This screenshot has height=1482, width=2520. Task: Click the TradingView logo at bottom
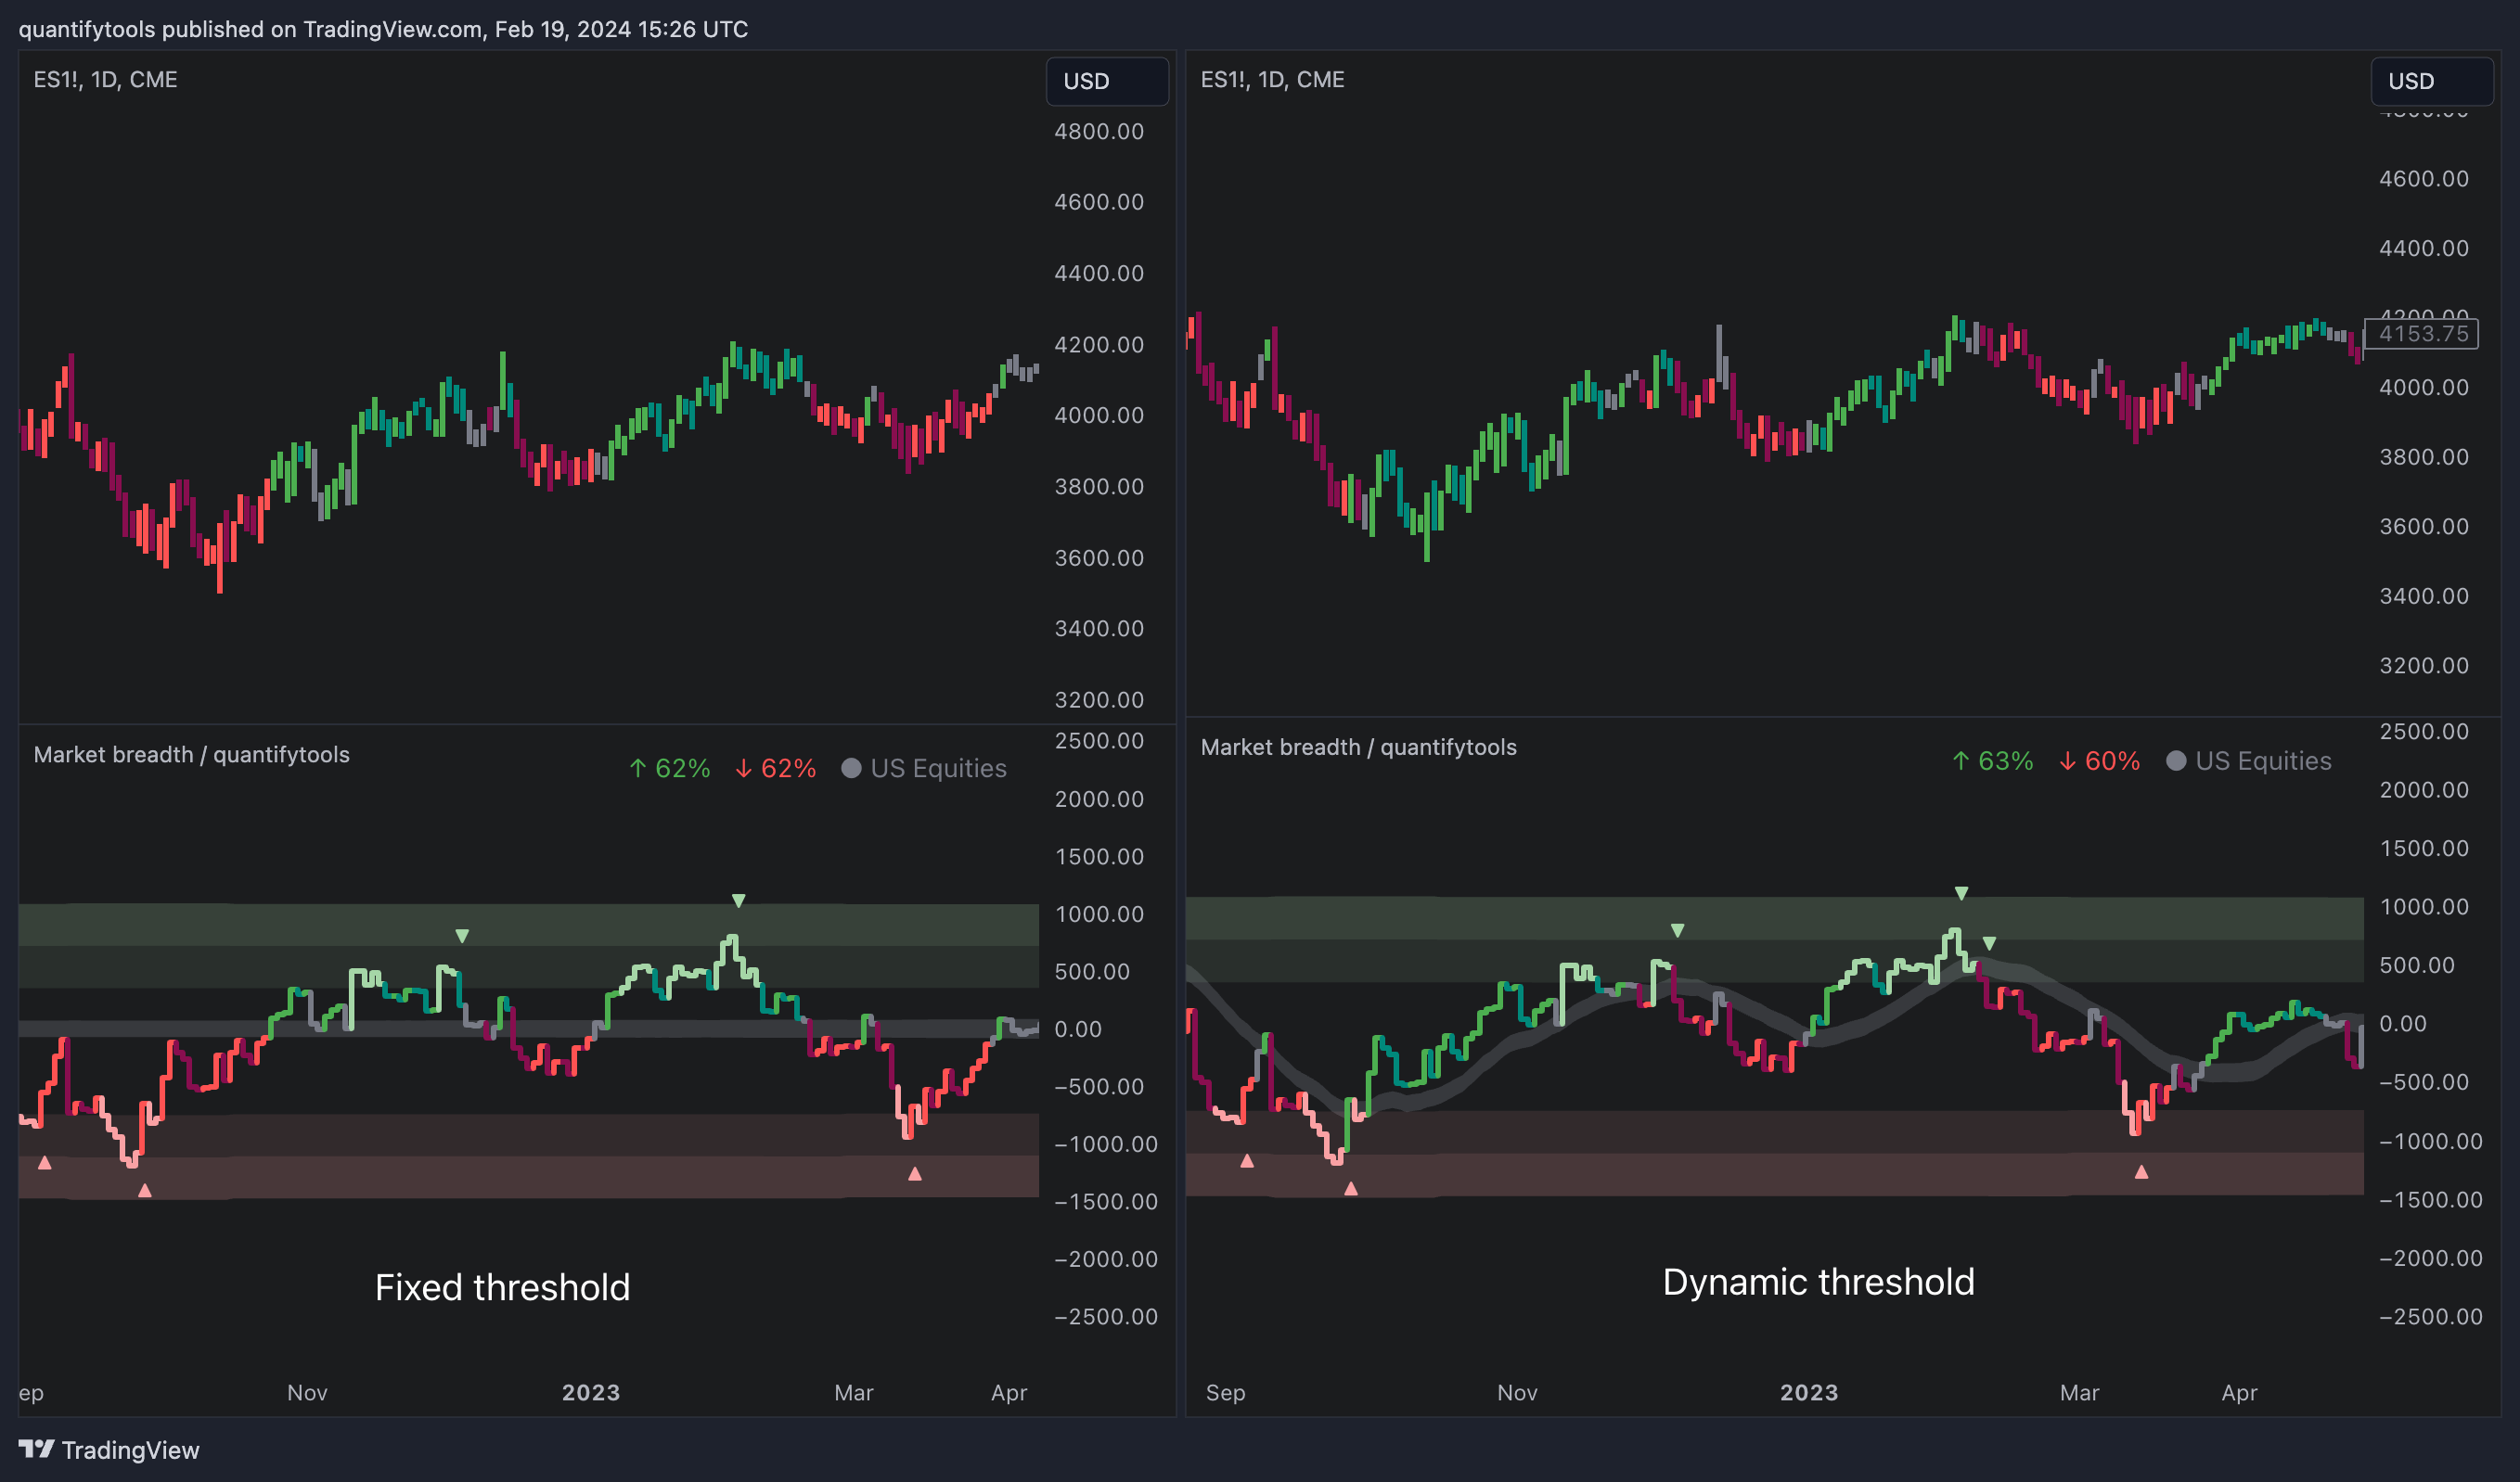point(36,1449)
